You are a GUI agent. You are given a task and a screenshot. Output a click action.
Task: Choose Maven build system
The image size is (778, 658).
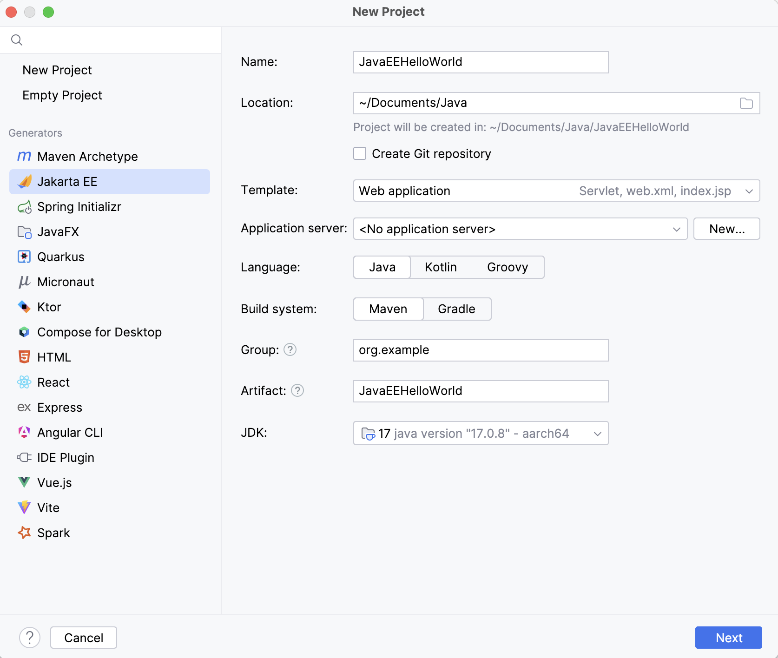388,309
